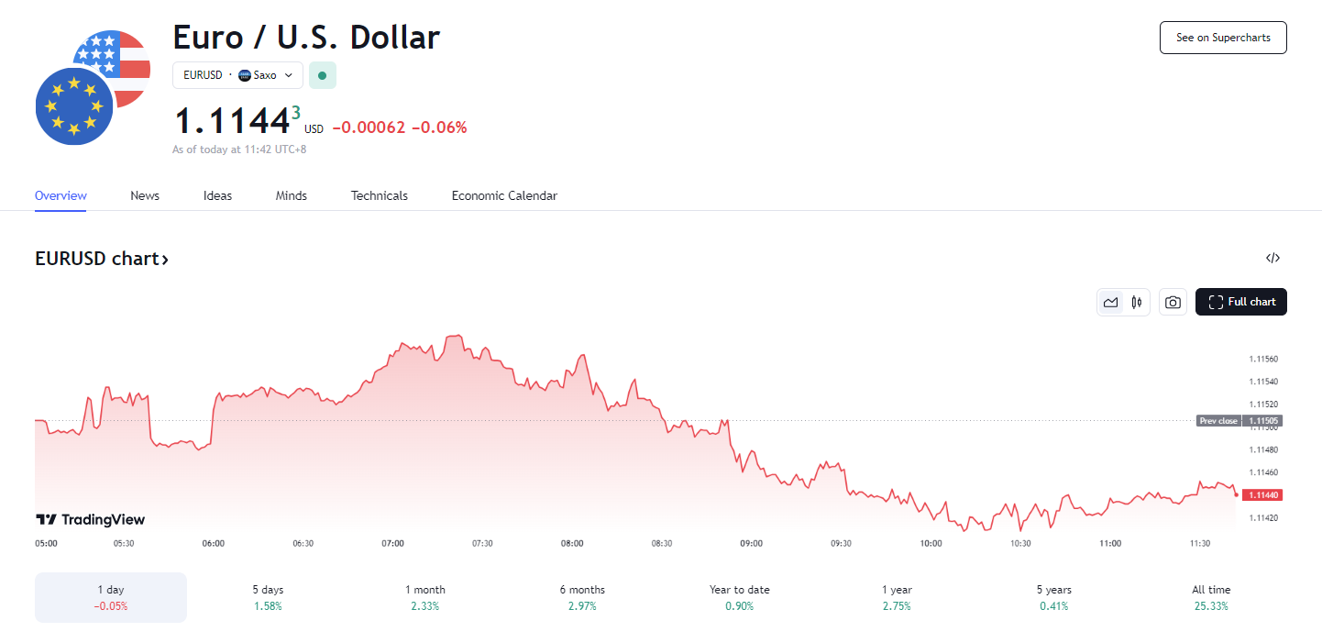
Task: Click the green market status indicator
Action: [322, 75]
